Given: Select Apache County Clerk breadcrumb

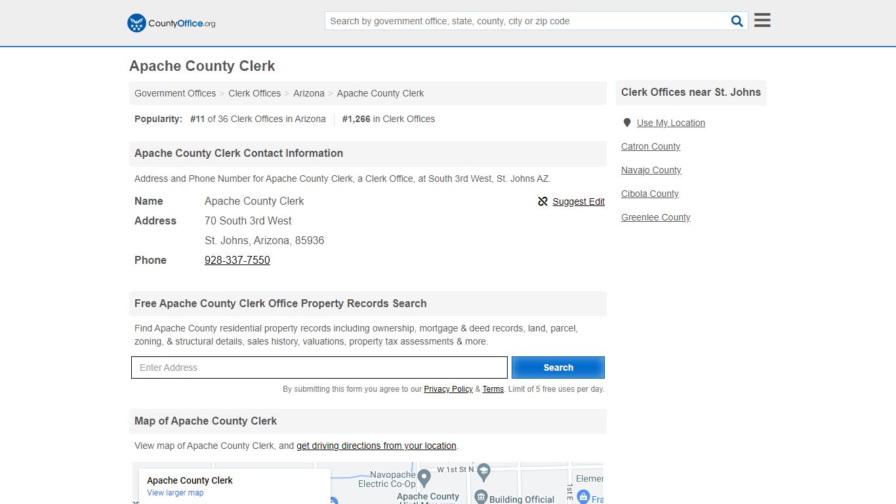Looking at the screenshot, I should [x=380, y=93].
